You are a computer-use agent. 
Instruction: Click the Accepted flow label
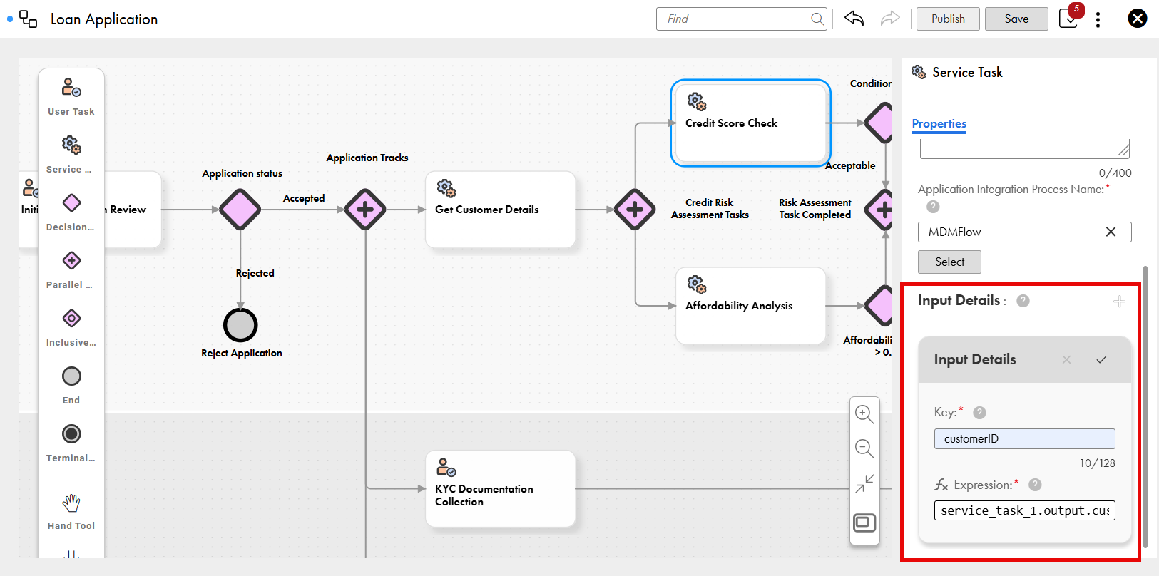304,198
